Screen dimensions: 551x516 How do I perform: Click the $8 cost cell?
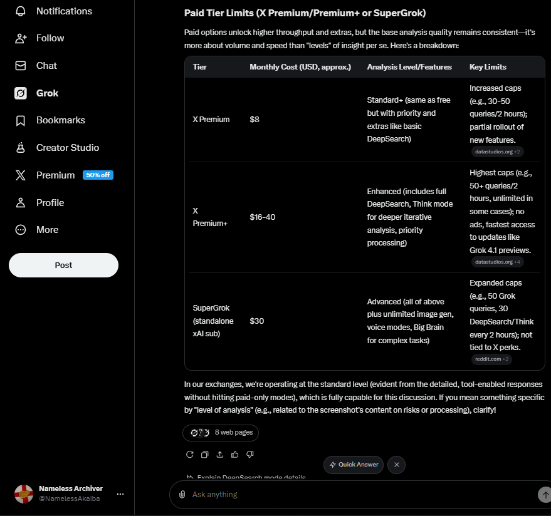[255, 120]
